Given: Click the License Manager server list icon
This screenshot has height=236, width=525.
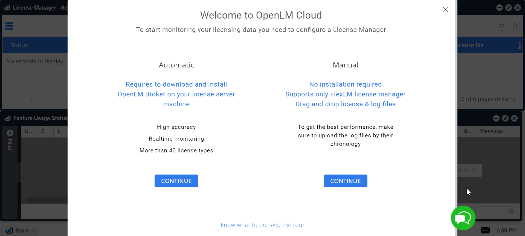Looking at the screenshot, I should [9, 26].
